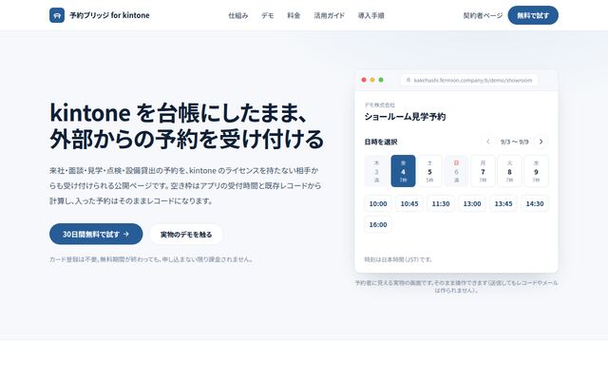Choose the 13:00 time slot
The image size is (608, 380).
click(x=472, y=203)
